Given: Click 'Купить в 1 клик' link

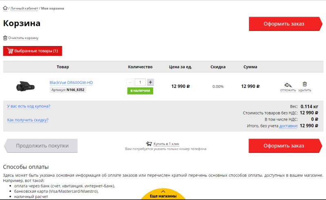Looking at the screenshot, I should coord(166,144).
